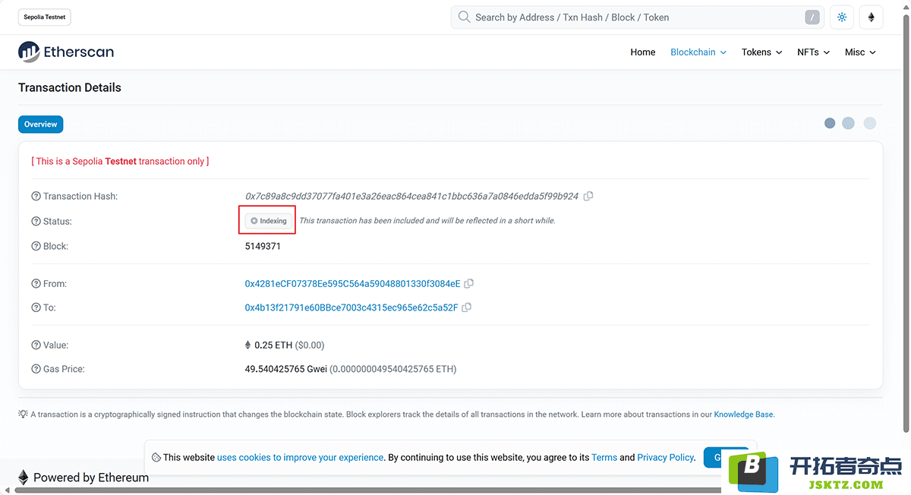The width and height of the screenshot is (911, 495).
Task: Toggle the light/dark theme sun button
Action: coord(842,17)
